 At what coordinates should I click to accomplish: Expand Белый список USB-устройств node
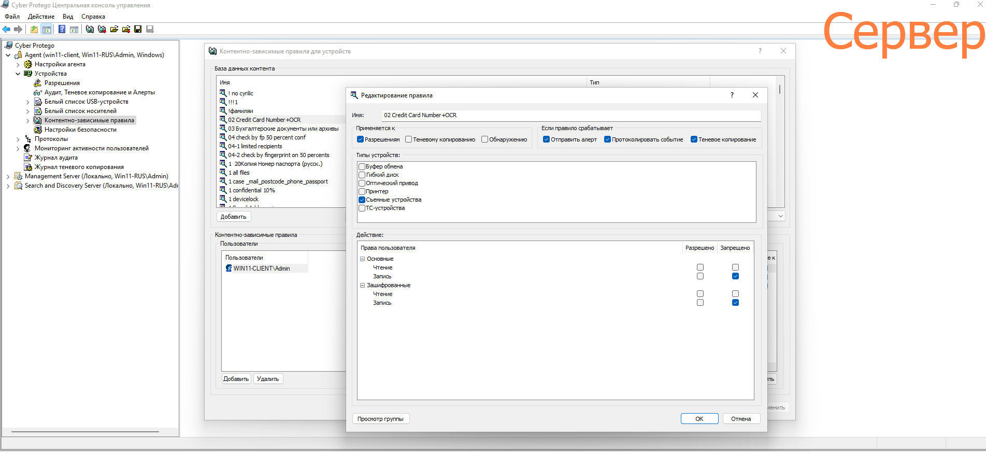click(28, 102)
